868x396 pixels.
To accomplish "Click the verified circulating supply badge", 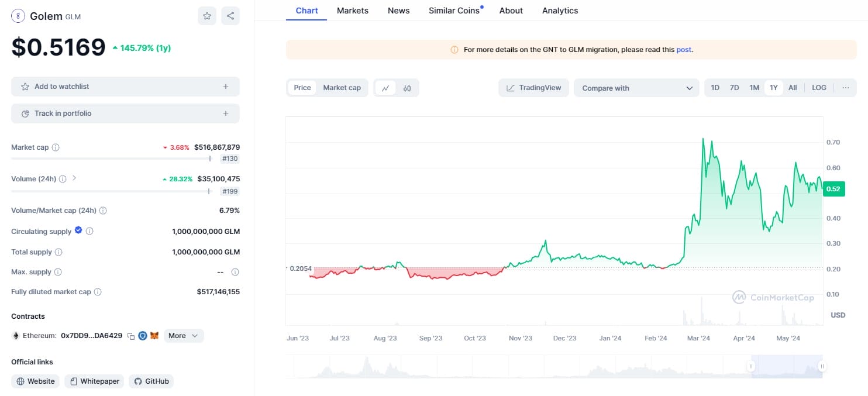I will click(78, 230).
